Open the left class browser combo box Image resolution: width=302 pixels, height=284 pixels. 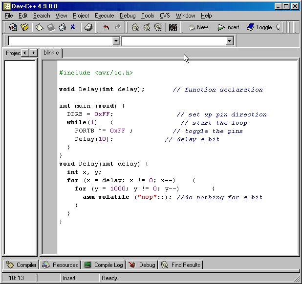[x=116, y=41]
